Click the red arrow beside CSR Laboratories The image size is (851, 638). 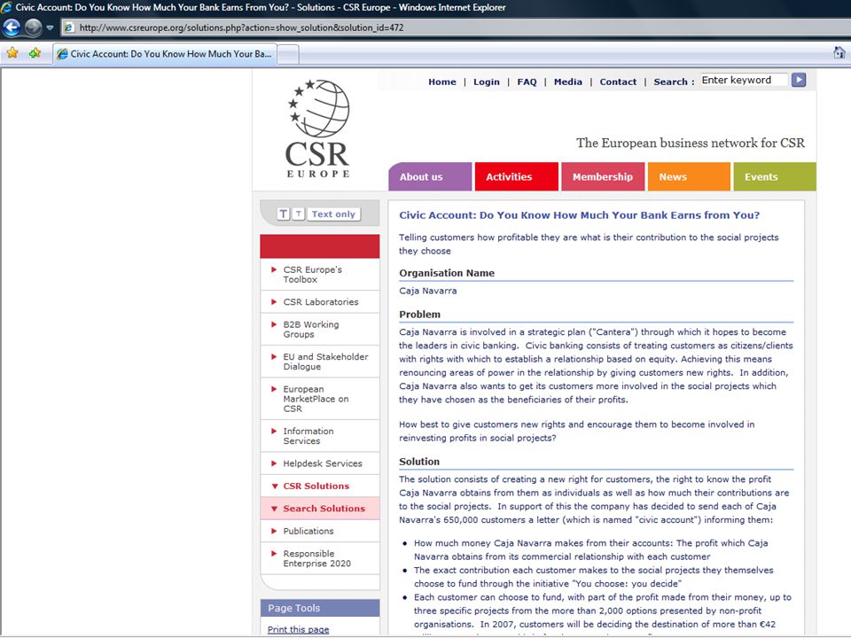(274, 301)
